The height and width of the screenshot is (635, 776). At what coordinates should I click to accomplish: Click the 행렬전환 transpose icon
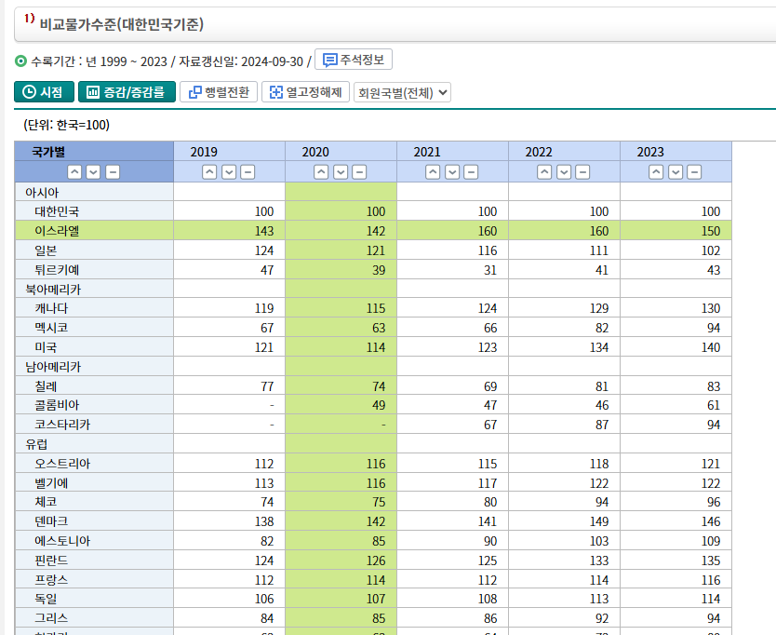click(194, 92)
